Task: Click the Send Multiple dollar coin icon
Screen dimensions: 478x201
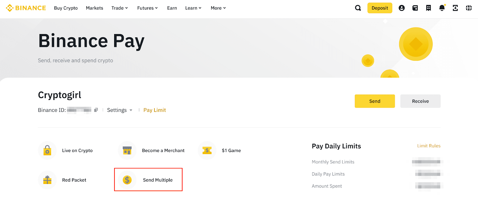Action: pyautogui.click(x=127, y=180)
